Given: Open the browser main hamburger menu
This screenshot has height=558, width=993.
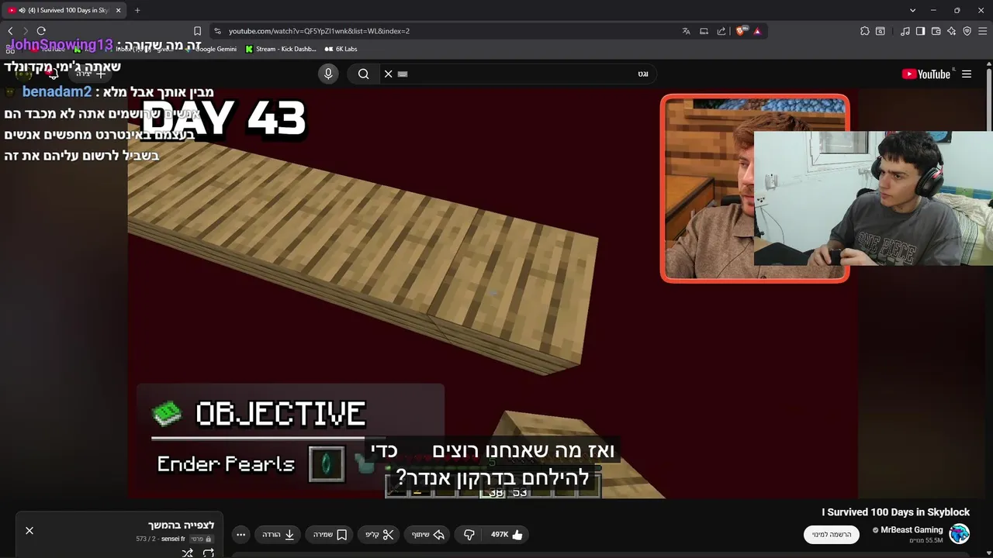Looking at the screenshot, I should pos(982,31).
